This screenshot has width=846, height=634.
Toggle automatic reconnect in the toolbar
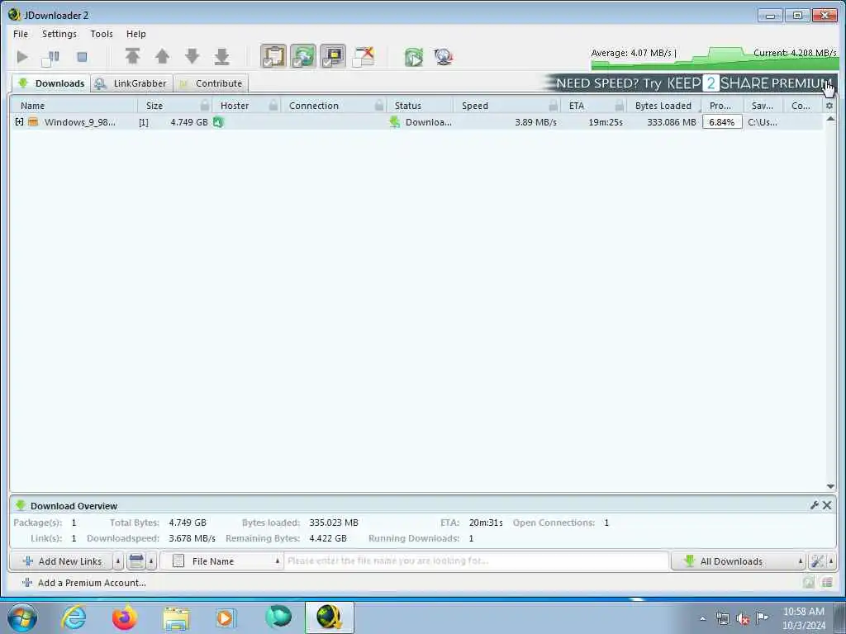pos(303,57)
